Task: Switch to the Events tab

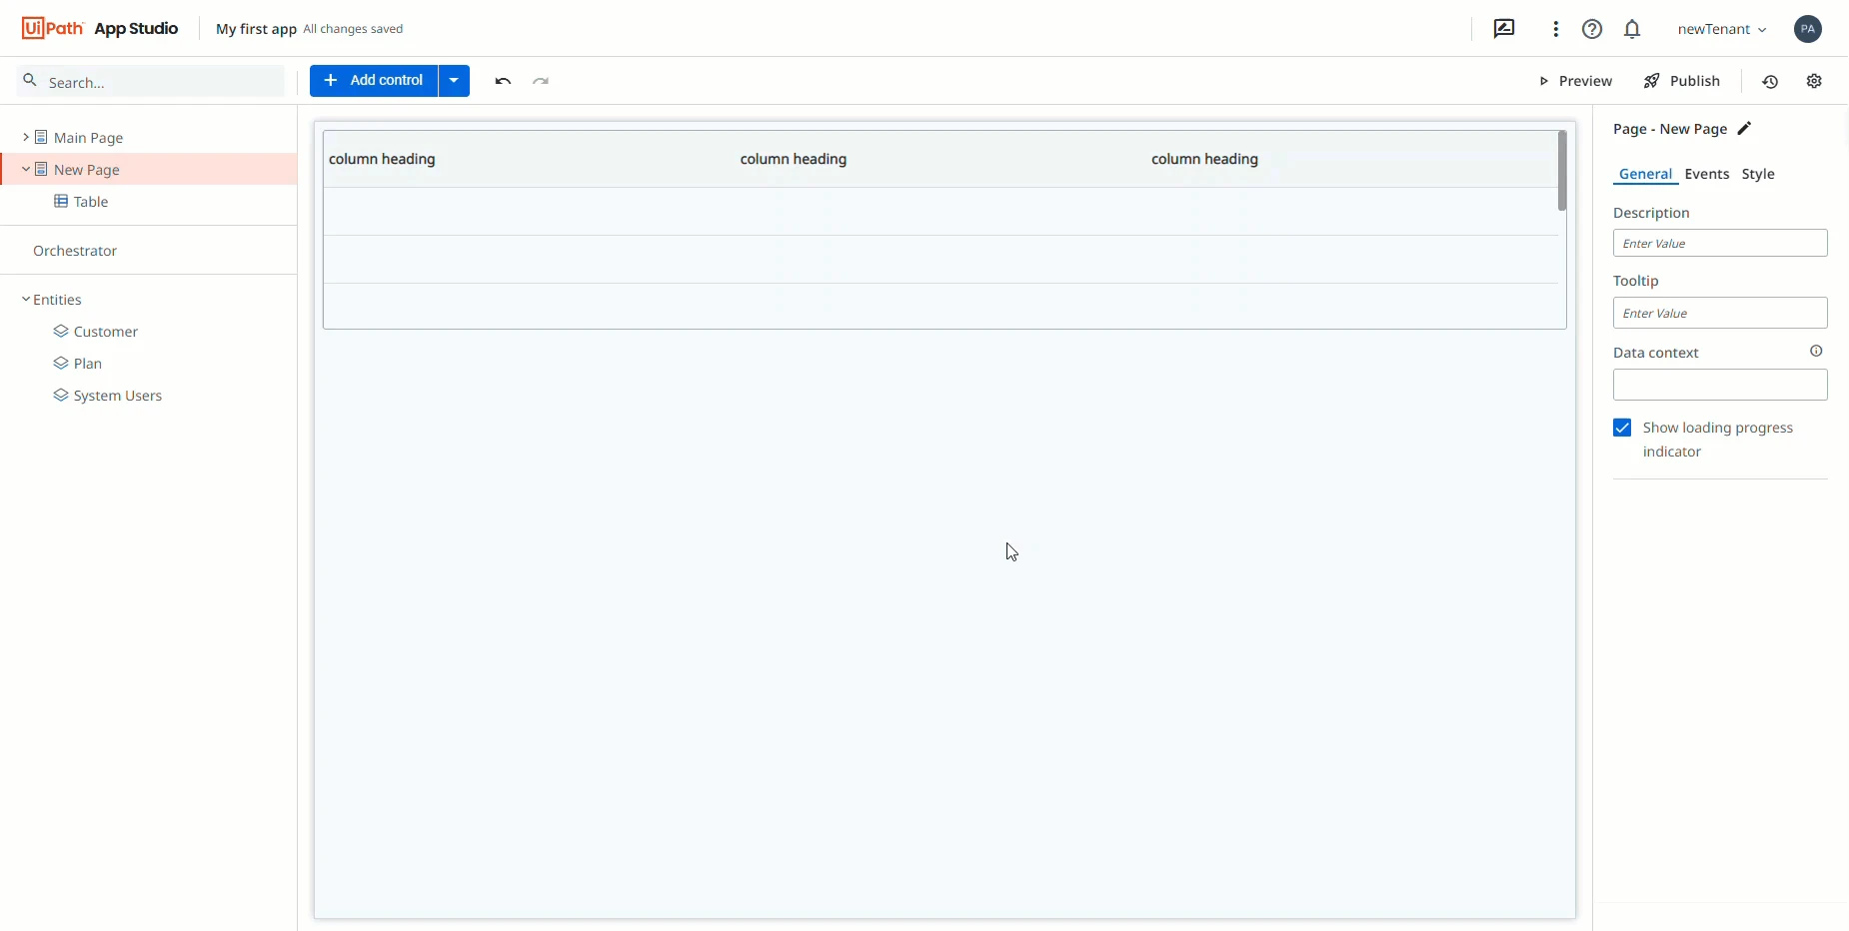Action: [x=1706, y=174]
